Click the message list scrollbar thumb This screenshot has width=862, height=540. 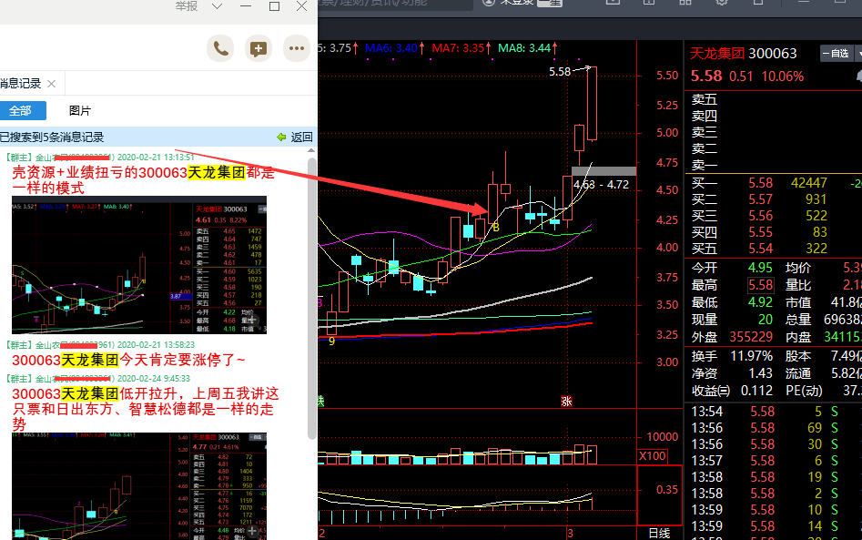(x=311, y=299)
